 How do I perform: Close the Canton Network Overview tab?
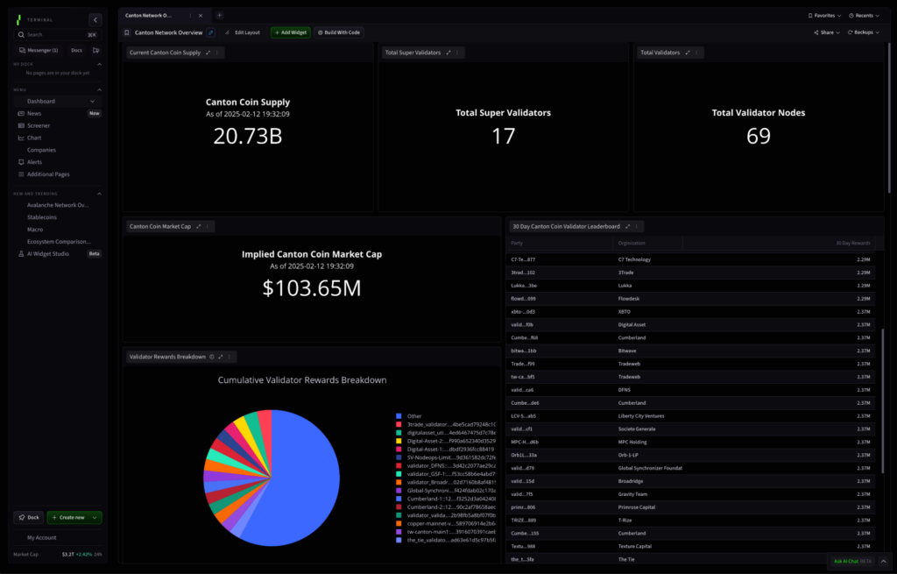[x=201, y=16]
